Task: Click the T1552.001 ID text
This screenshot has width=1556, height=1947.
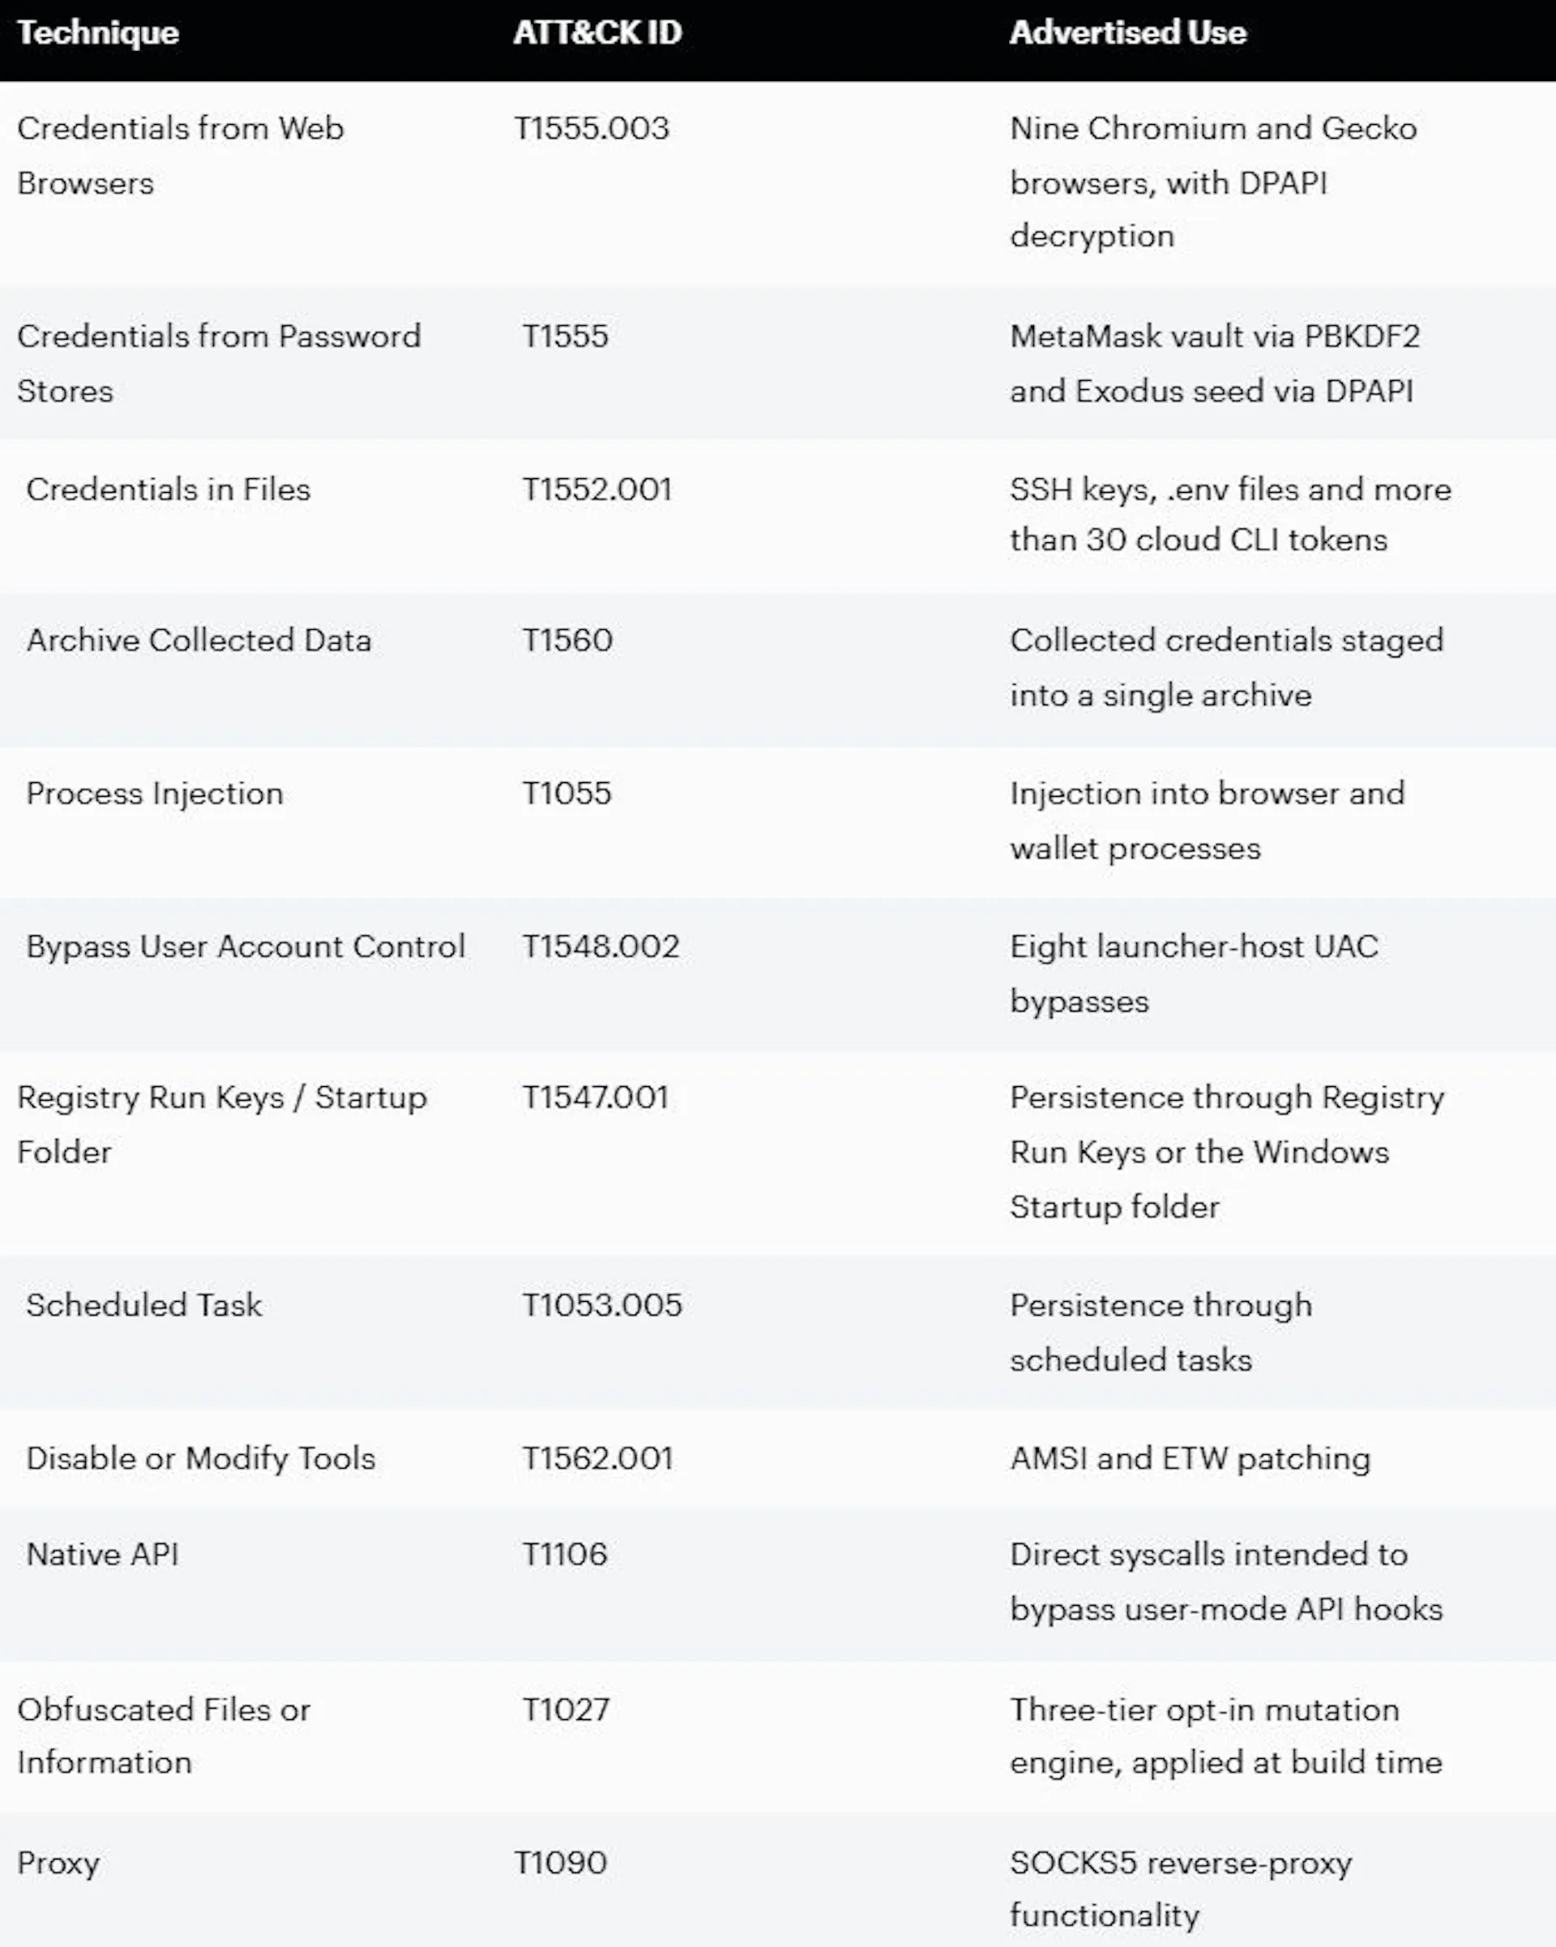Action: click(597, 490)
